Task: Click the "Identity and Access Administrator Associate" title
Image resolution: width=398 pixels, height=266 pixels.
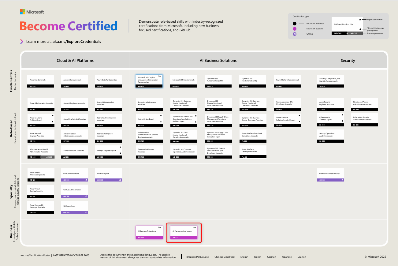Action: (363, 103)
